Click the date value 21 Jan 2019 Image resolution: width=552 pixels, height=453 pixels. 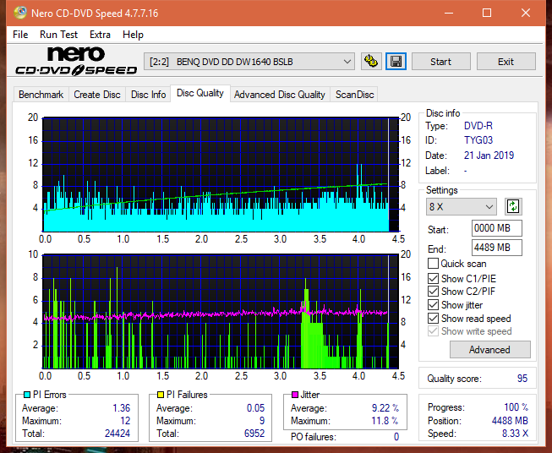coord(489,156)
